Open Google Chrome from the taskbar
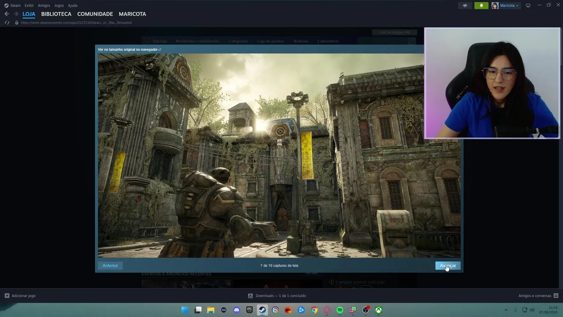The height and width of the screenshot is (317, 563). pyautogui.click(x=314, y=310)
